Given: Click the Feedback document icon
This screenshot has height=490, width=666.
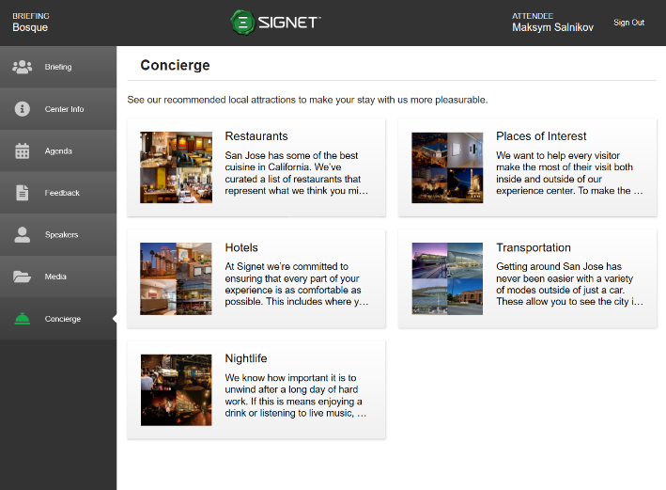Looking at the screenshot, I should coord(23,193).
